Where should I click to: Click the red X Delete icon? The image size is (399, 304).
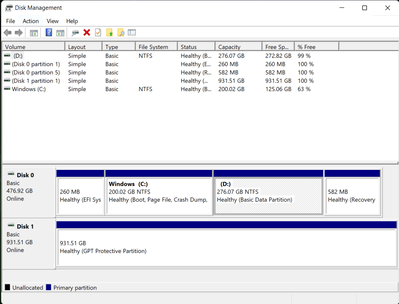pos(87,32)
